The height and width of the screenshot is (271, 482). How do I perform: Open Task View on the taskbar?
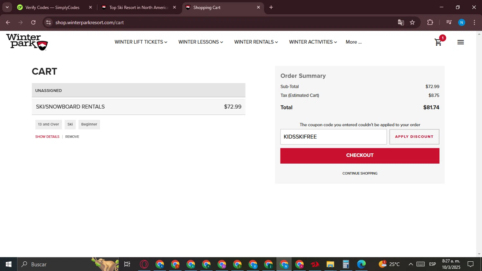(x=127, y=264)
